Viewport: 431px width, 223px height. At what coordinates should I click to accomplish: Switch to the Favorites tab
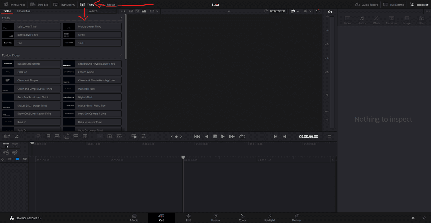tap(24, 11)
